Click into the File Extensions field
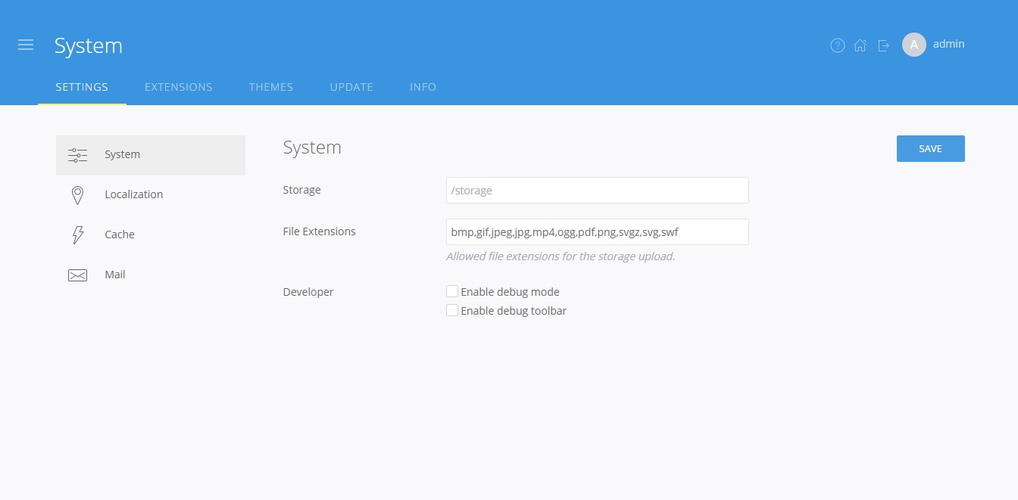The width and height of the screenshot is (1018, 500). click(598, 232)
